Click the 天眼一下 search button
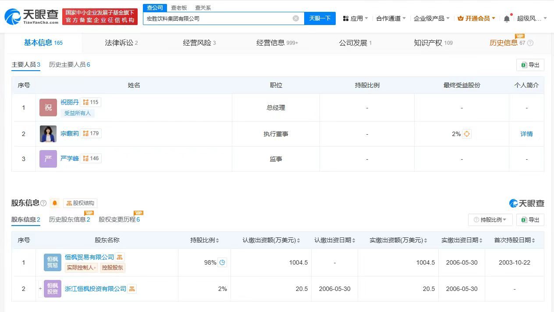This screenshot has height=312, width=554. click(320, 18)
